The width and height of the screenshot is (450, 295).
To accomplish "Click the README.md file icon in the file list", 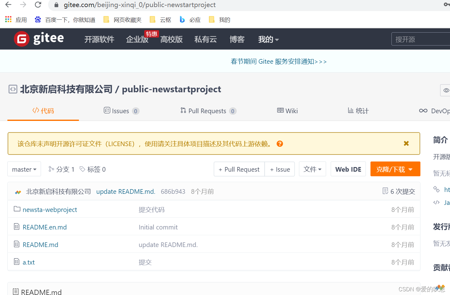I will click(x=17, y=244).
